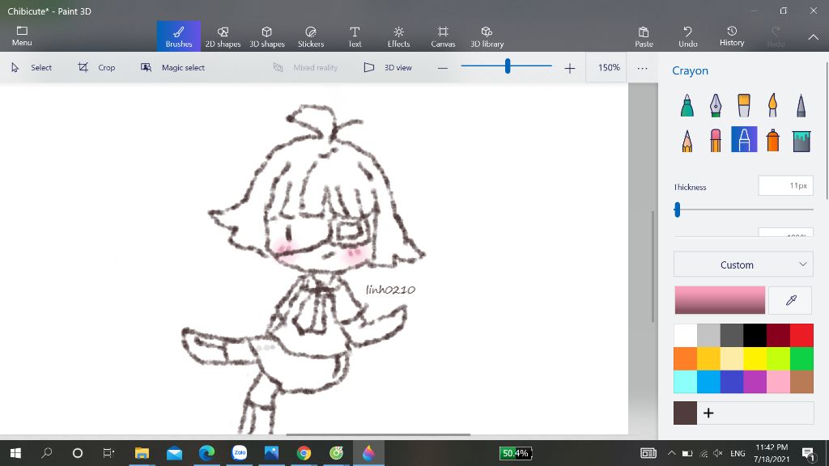The image size is (829, 466).
Task: Expand the Custom material dropdown
Action: pyautogui.click(x=743, y=265)
